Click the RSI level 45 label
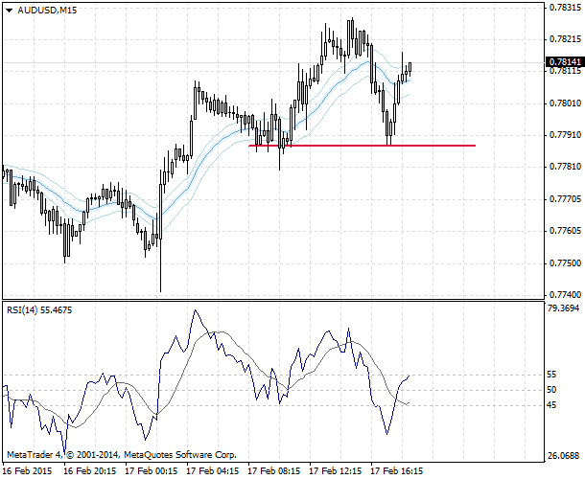The height and width of the screenshot is (479, 585). point(551,405)
